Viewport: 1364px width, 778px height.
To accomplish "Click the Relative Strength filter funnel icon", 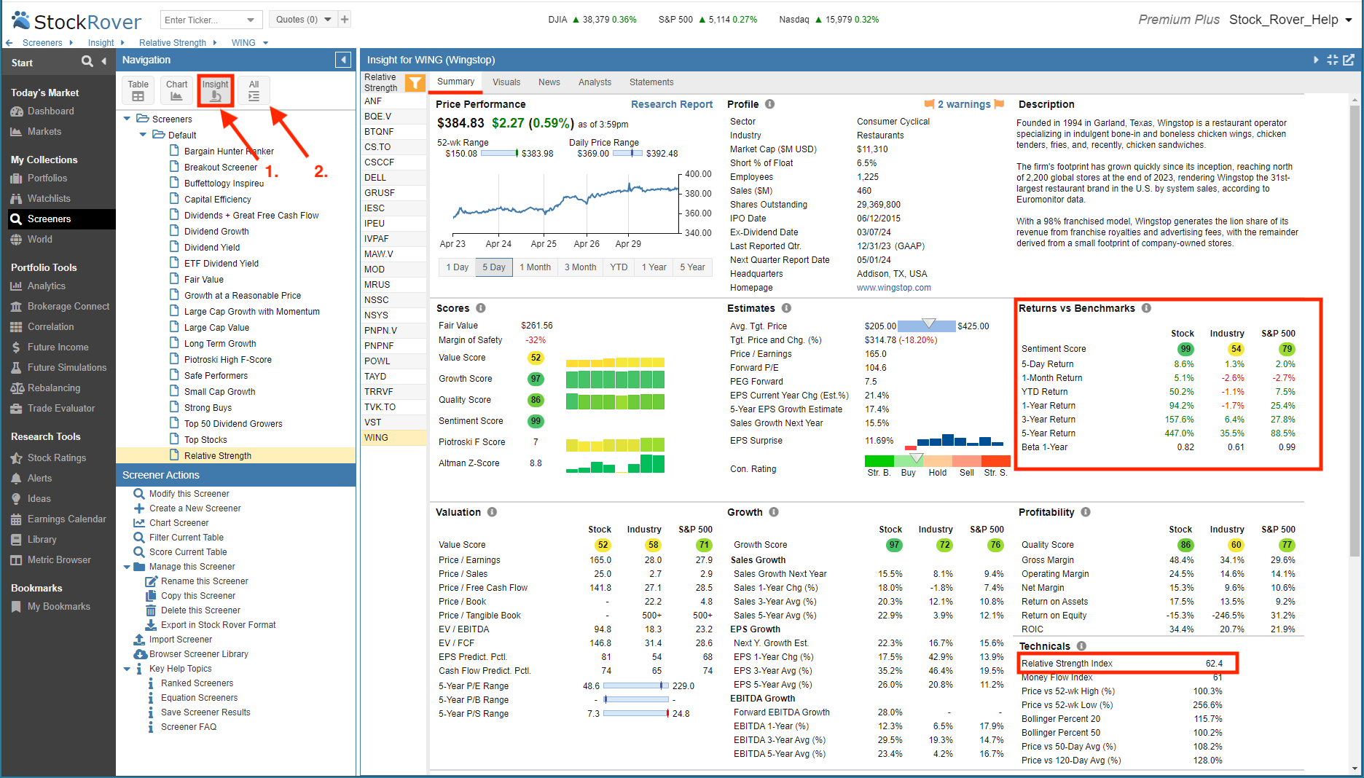I will [x=415, y=83].
